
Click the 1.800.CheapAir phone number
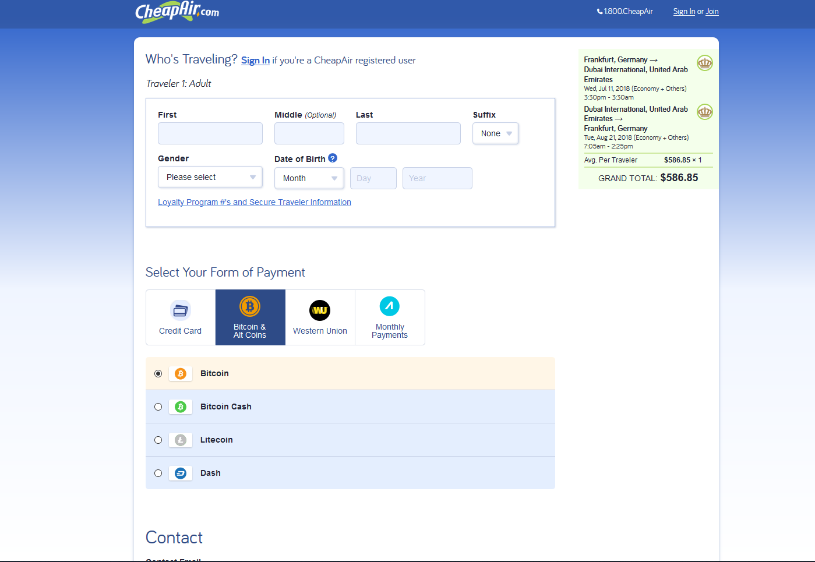pos(628,12)
